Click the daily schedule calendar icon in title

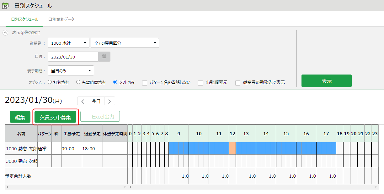[5, 6]
